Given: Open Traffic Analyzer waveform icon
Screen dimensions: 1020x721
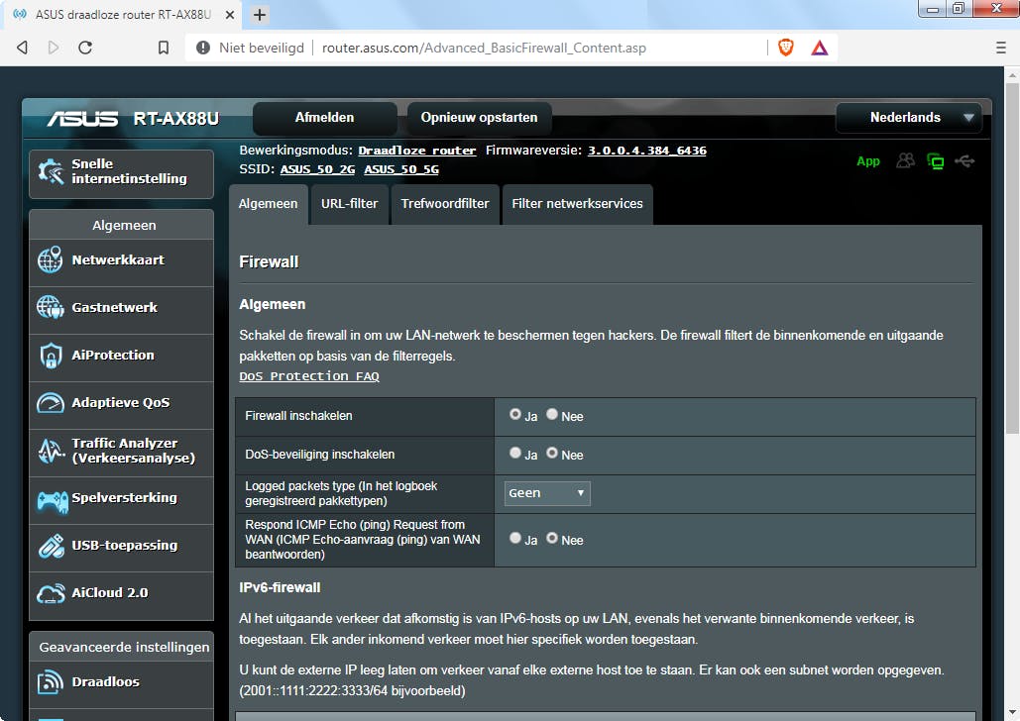Looking at the screenshot, I should pos(51,451).
